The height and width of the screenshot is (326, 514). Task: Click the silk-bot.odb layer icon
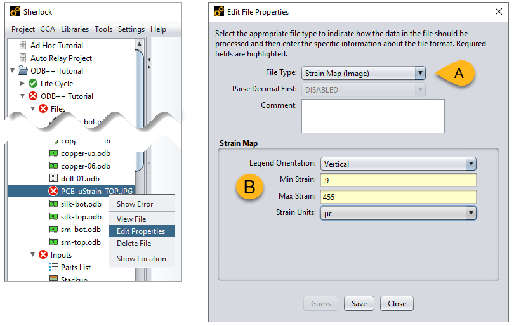53,204
